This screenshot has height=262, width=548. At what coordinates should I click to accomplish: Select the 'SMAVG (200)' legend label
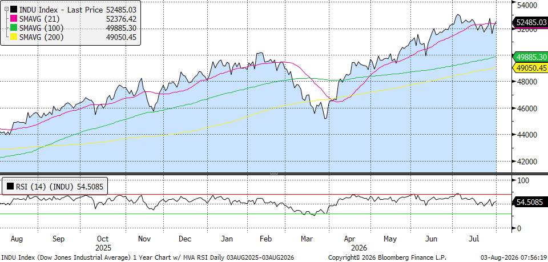[42, 37]
